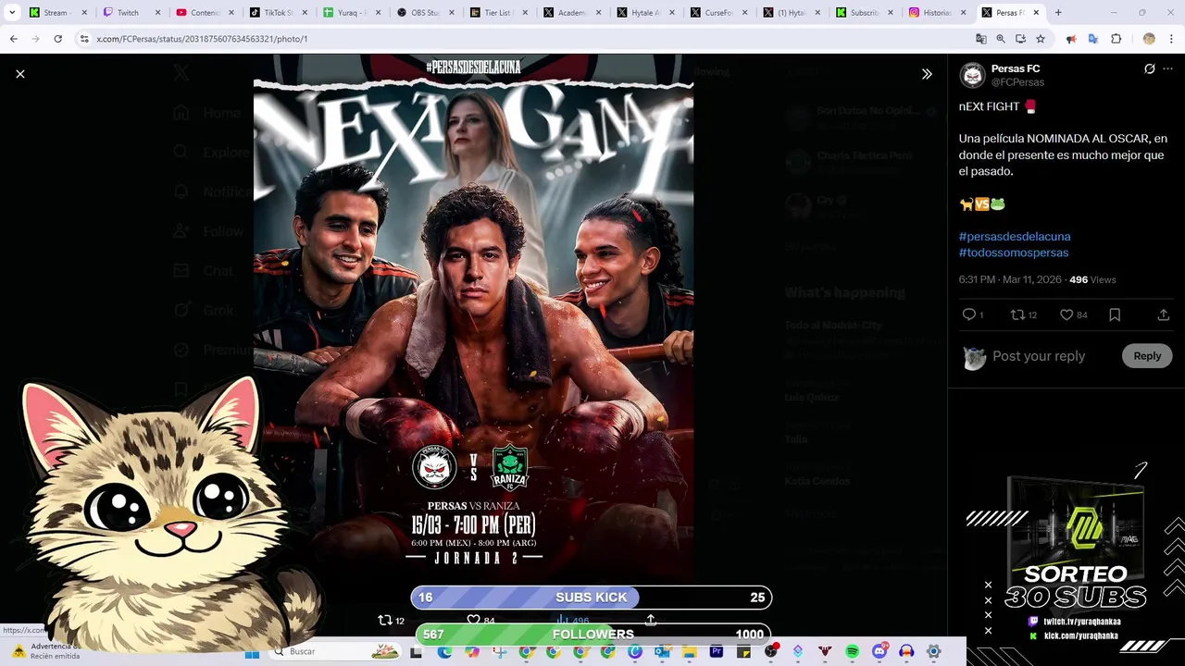The image size is (1185, 666).
Task: Open the Chrome three-dot menu
Action: click(1172, 39)
